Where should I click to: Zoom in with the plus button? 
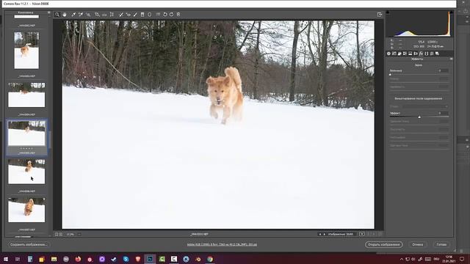[61, 235]
